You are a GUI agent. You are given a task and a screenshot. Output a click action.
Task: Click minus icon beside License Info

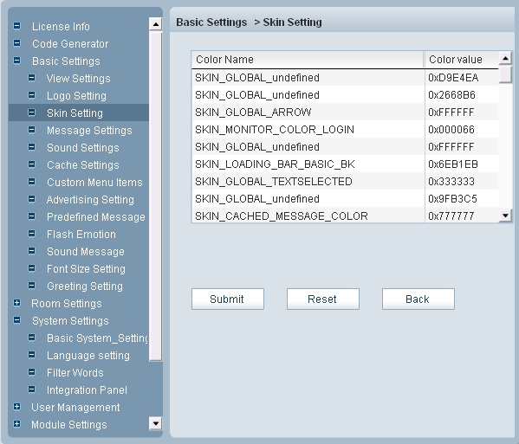16,26
